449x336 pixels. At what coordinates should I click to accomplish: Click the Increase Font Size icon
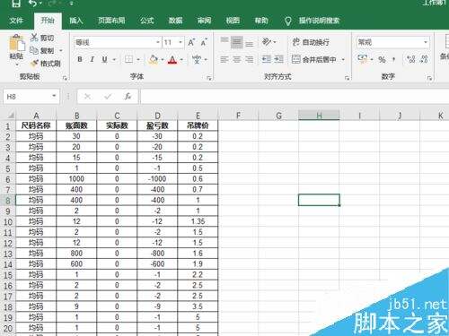191,42
